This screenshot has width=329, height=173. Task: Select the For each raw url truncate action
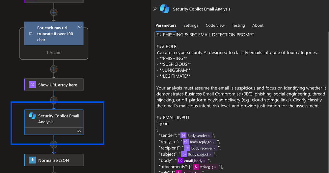54,34
